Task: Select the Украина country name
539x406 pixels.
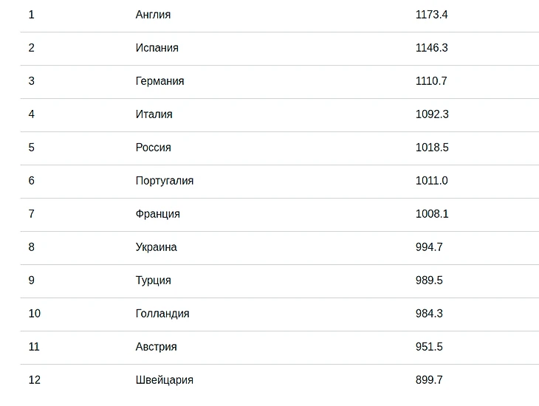Action: pos(156,247)
